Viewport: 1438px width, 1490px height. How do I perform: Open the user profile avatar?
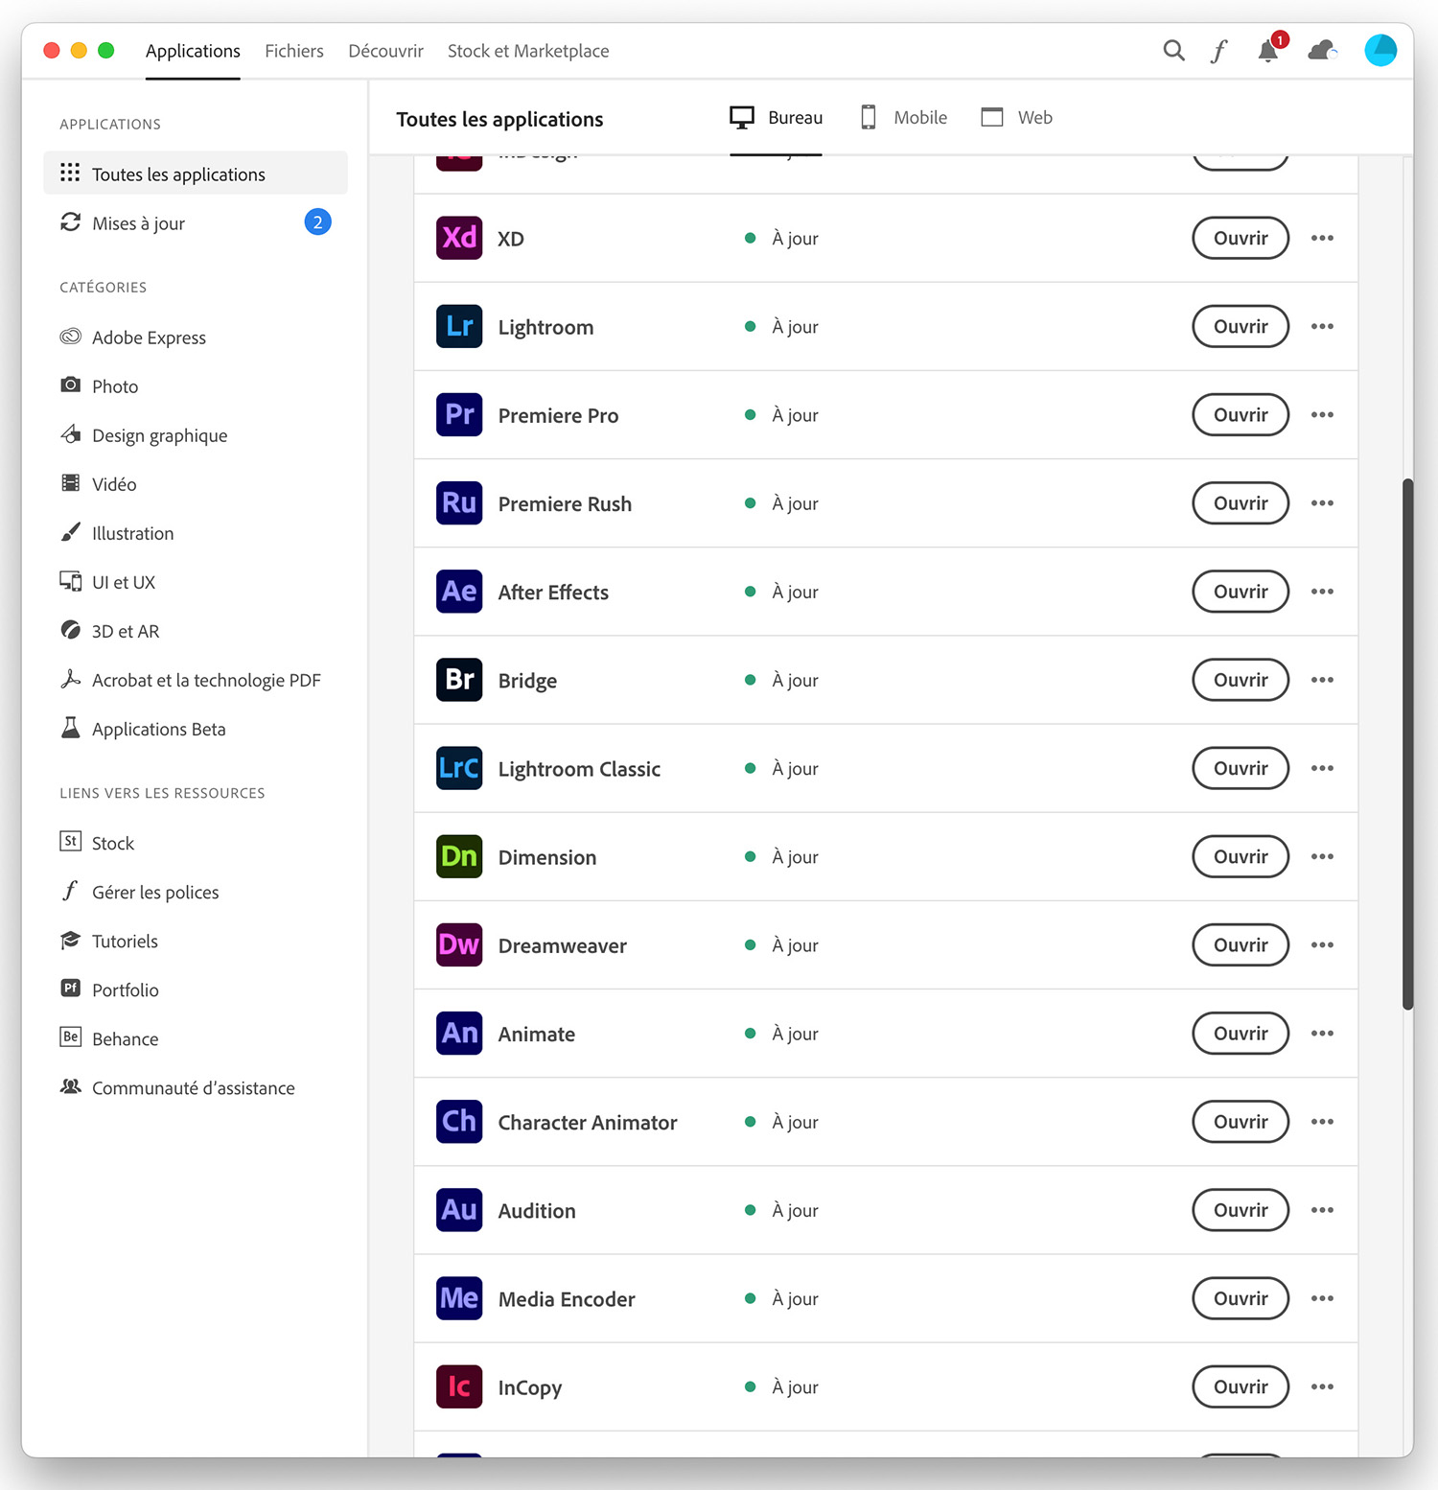click(1380, 51)
